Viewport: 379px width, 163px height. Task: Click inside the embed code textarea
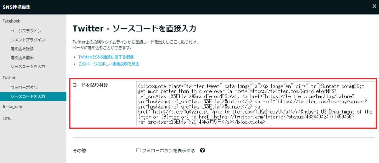tap(256, 104)
